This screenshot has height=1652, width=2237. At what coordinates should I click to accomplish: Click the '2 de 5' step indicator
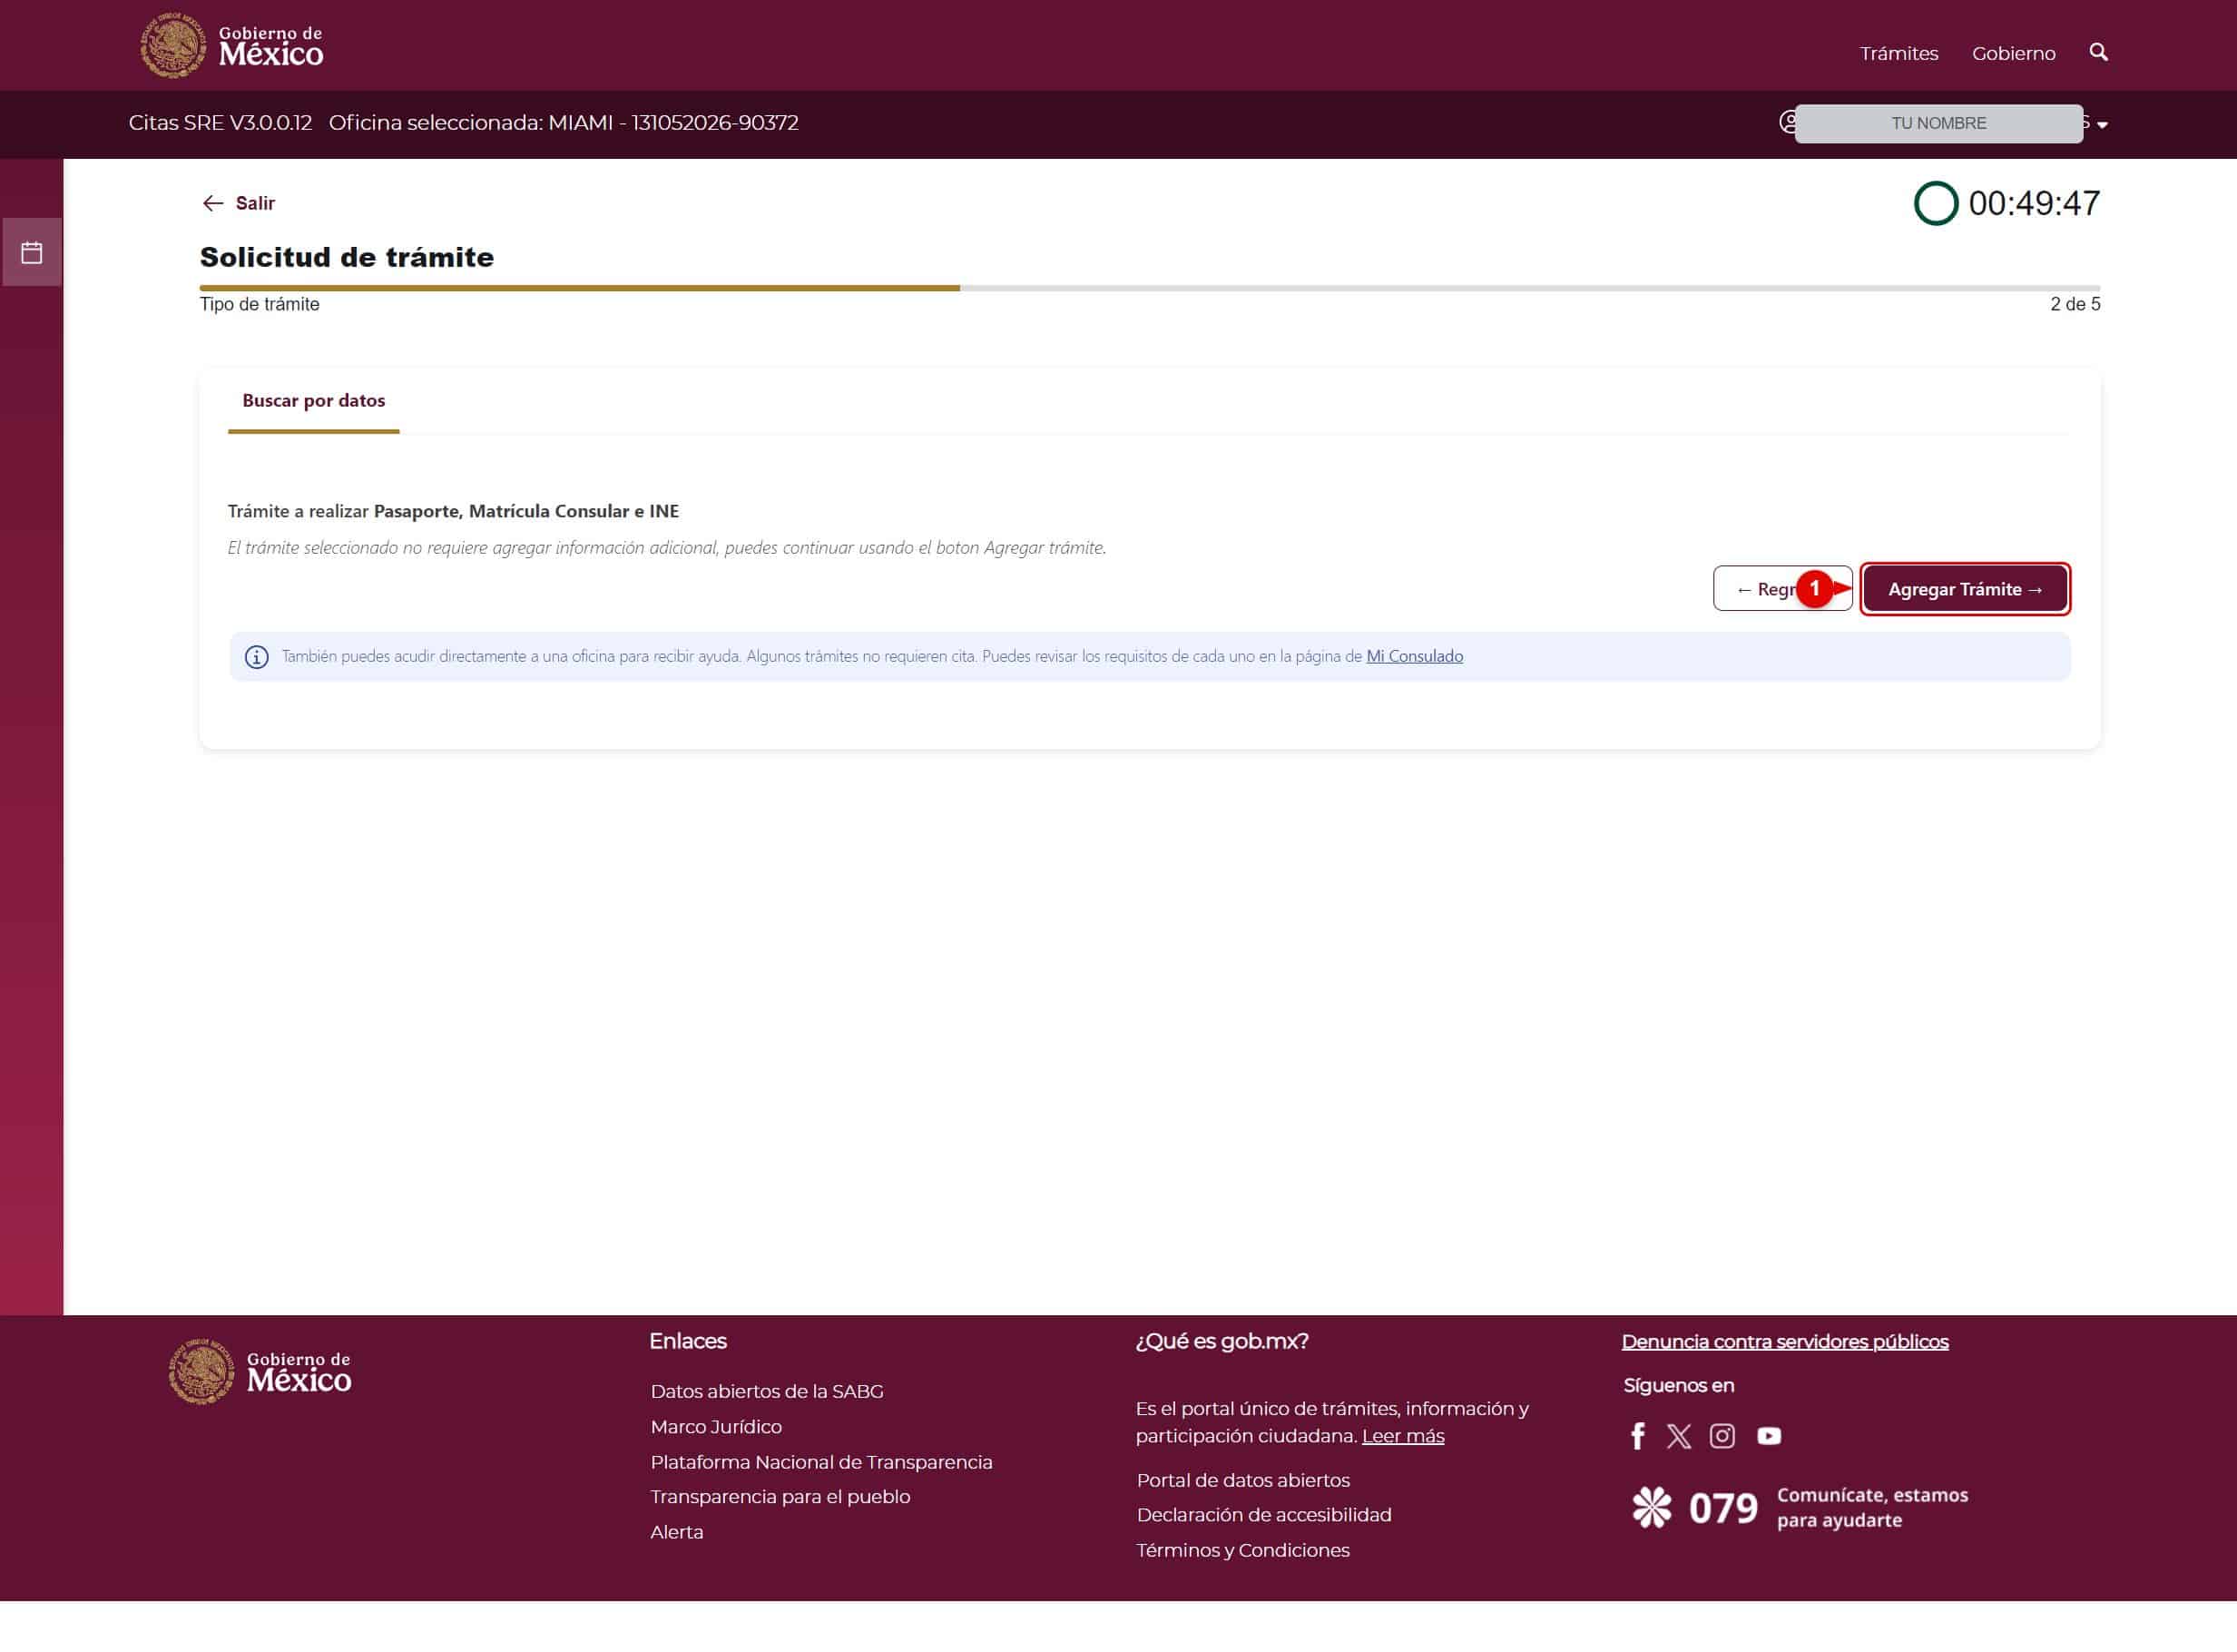pyautogui.click(x=2075, y=304)
